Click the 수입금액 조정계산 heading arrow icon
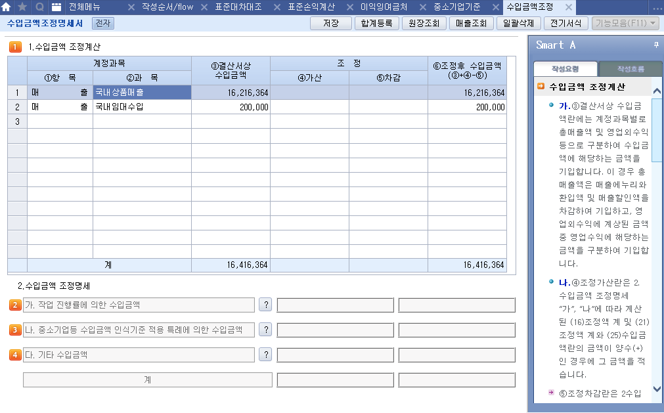 coord(541,86)
